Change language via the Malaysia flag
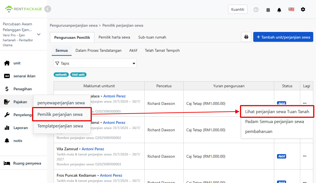The height and width of the screenshot is (183, 316). point(291,9)
